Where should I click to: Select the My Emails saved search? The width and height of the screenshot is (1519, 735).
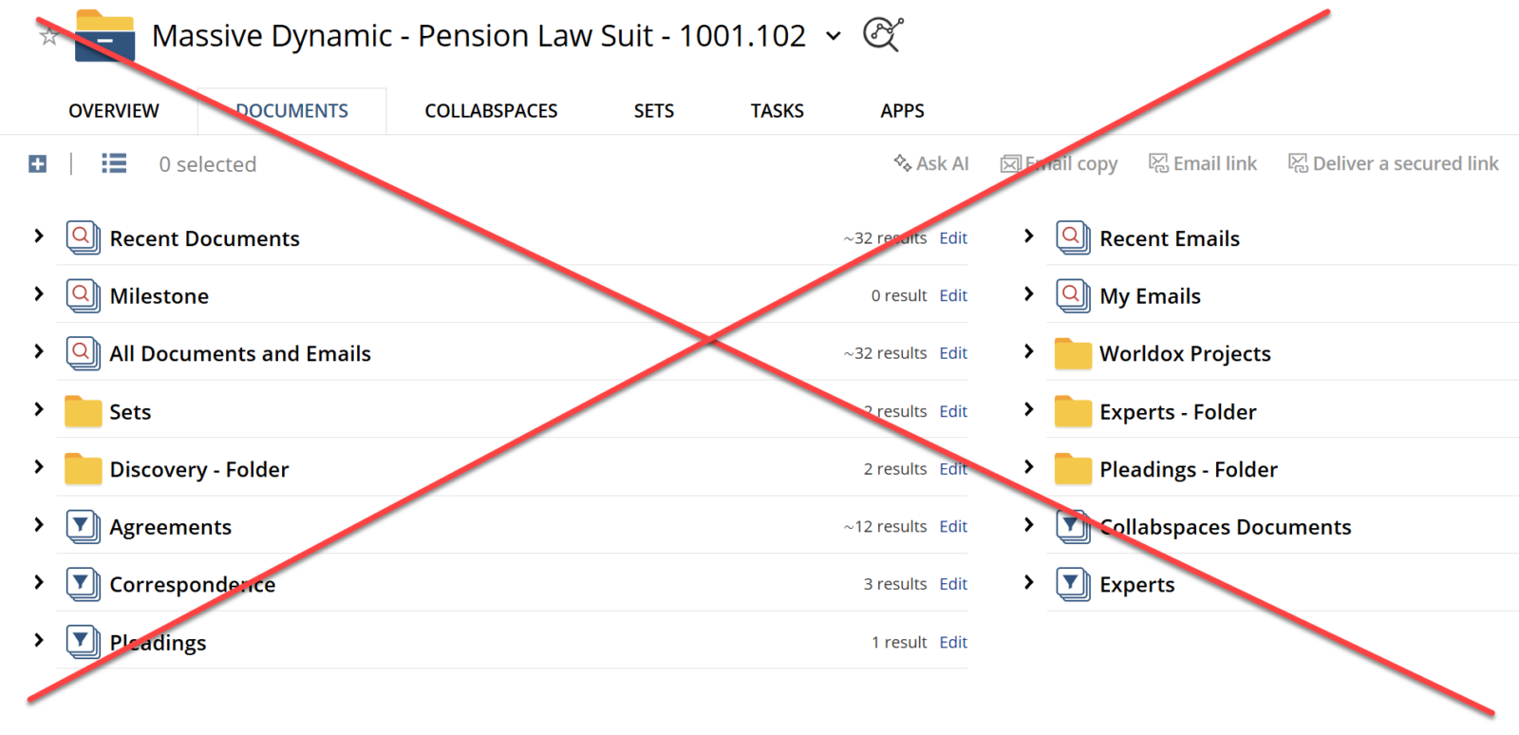1150,296
